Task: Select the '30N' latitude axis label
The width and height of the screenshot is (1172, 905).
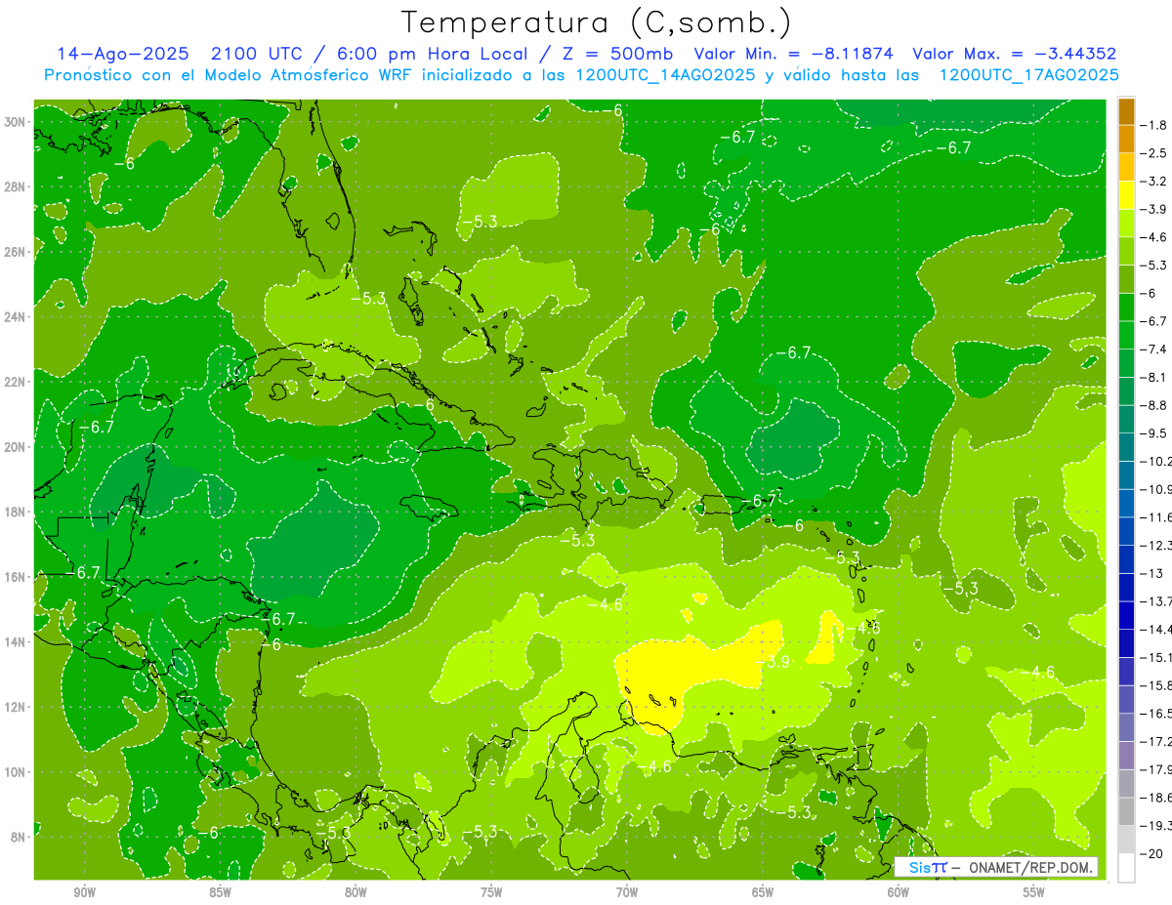Action: (17, 122)
